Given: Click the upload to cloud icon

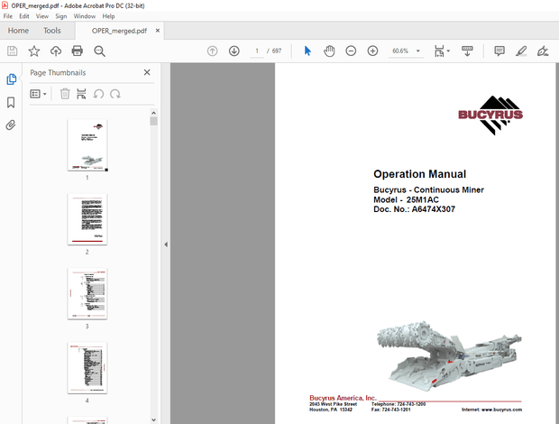Looking at the screenshot, I should pyautogui.click(x=56, y=51).
